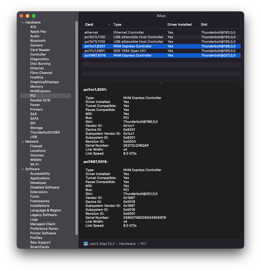Select Disabled Software entry
This screenshot has height=271, width=261.
pos(45,187)
